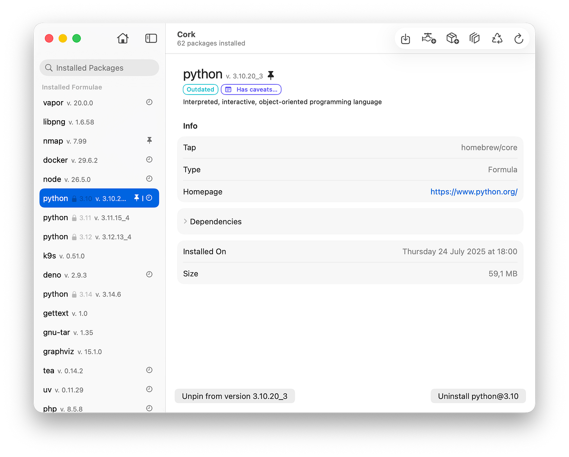Image resolution: width=569 pixels, height=457 pixels.
Task: Click the Installed Packages search field
Action: coord(99,68)
